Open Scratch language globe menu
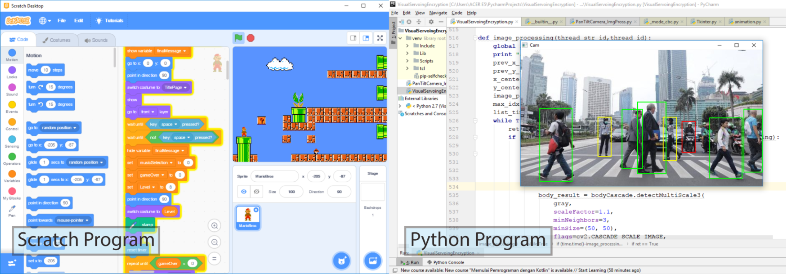Screen dimensions: 786x274 (45, 21)
